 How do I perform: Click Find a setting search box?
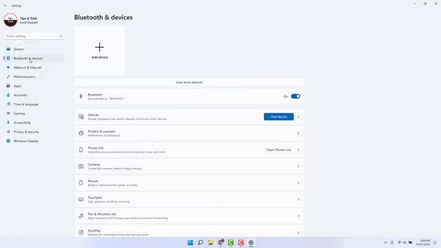click(34, 36)
